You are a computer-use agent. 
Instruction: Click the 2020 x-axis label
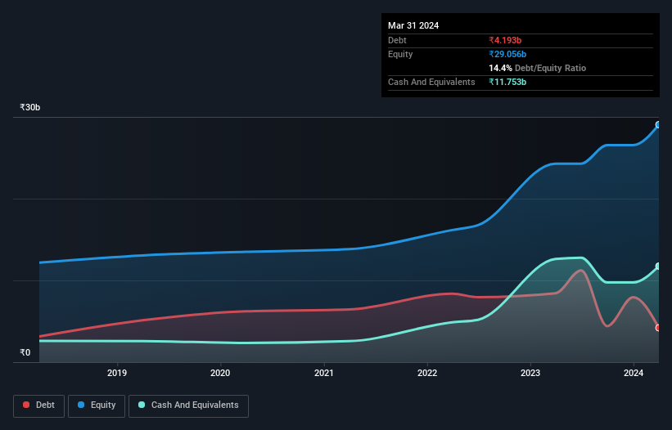(220, 373)
